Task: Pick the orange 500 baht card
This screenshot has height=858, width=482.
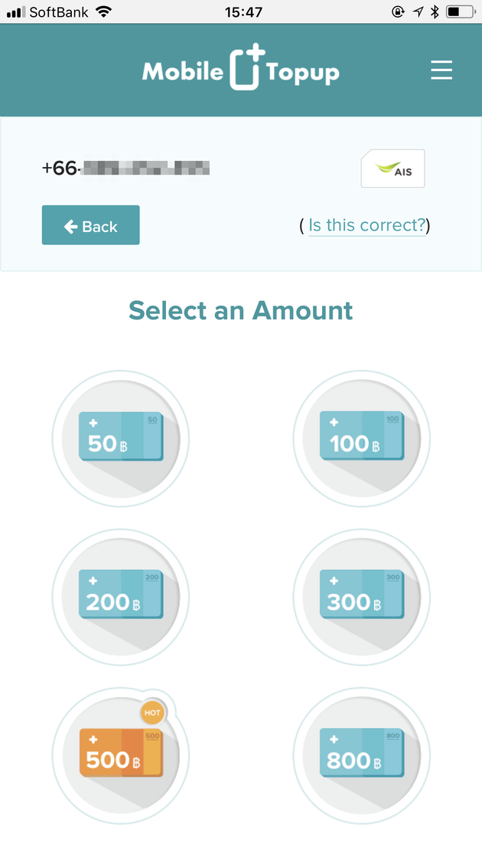Action: [121, 755]
